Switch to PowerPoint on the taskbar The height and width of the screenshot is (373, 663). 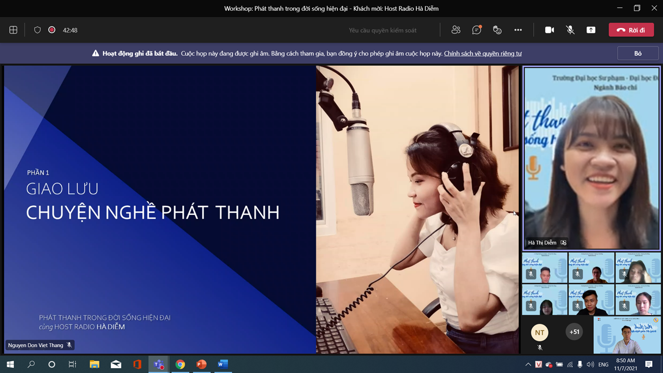pyautogui.click(x=201, y=364)
